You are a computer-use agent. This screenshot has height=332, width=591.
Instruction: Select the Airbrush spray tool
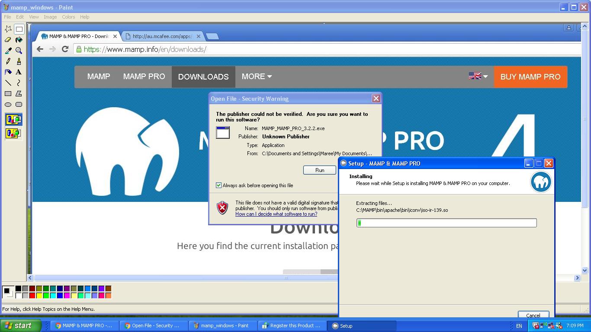8,72
